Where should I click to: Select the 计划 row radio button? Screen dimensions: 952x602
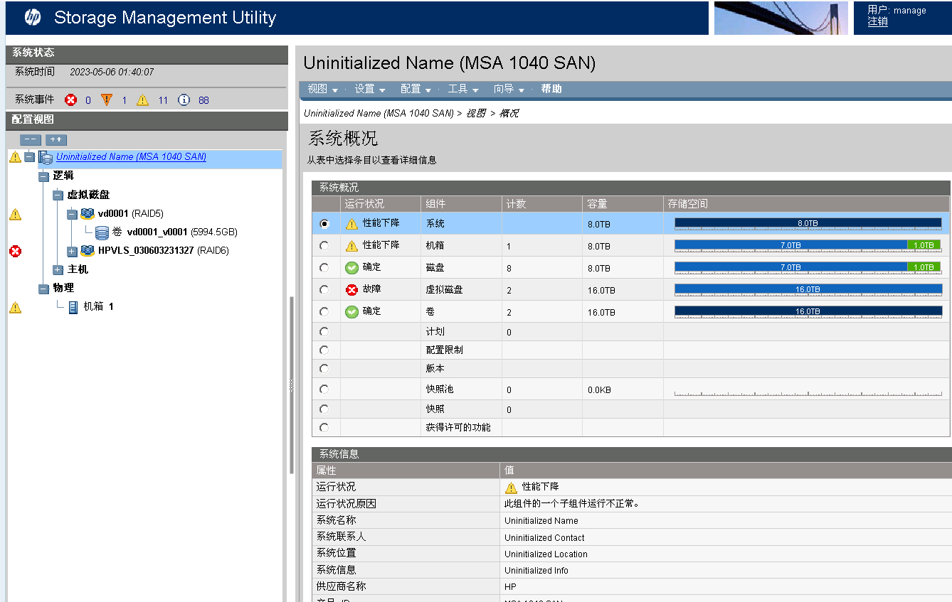324,332
